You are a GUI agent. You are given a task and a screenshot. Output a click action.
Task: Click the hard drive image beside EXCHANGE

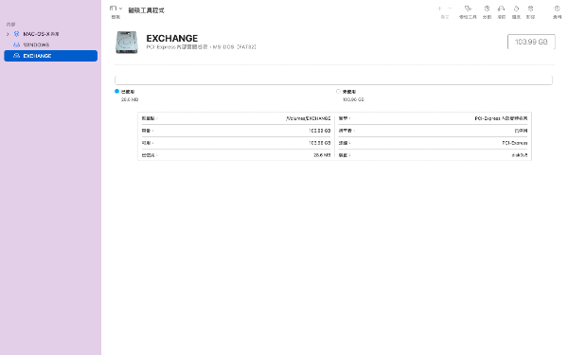pyautogui.click(x=127, y=43)
